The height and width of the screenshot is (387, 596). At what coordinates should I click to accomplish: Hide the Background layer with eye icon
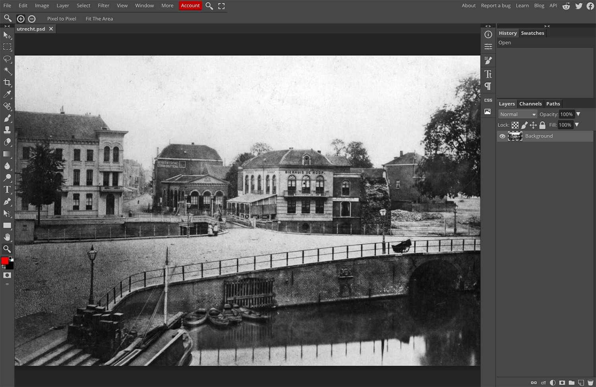point(502,136)
